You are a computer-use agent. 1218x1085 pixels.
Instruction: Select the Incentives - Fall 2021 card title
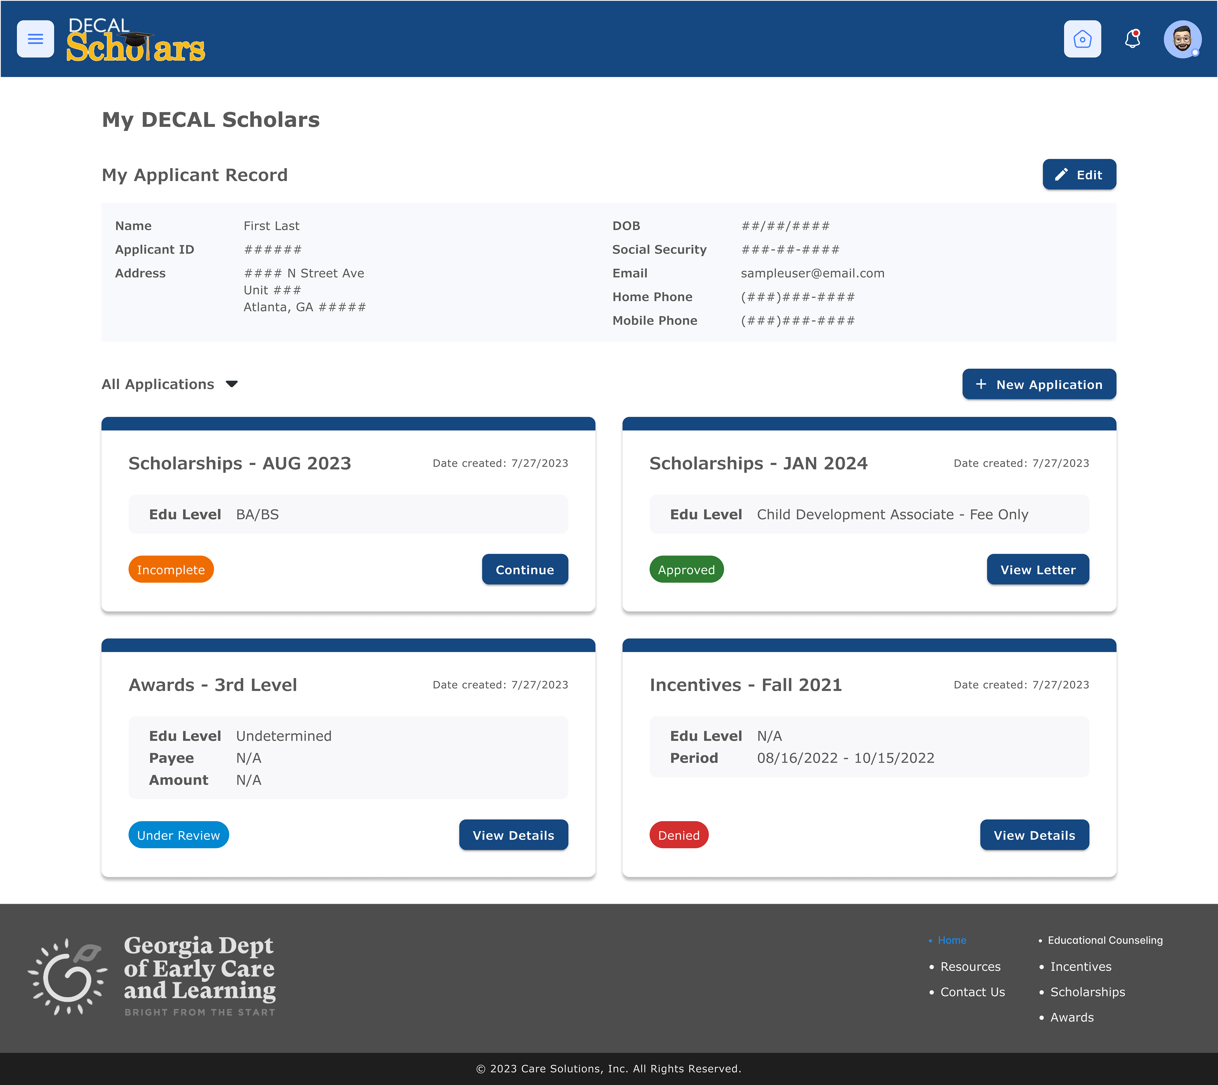(745, 685)
